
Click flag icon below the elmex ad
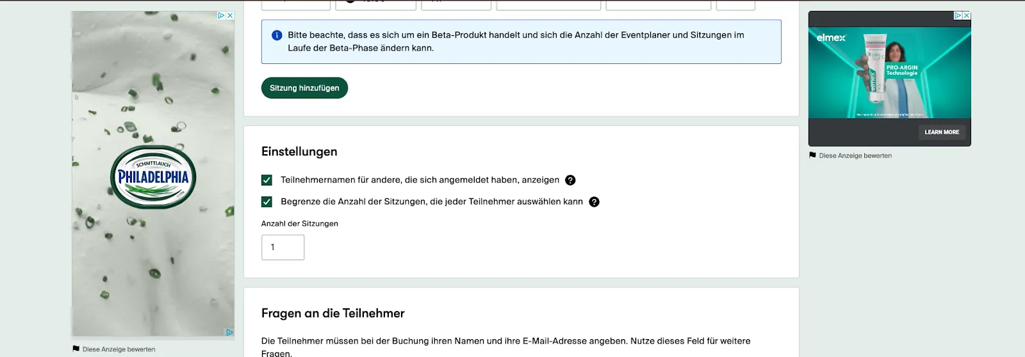point(812,155)
